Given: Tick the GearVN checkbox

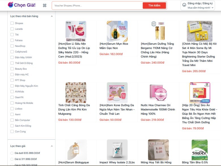Looking at the screenshot, I should [12, 97].
